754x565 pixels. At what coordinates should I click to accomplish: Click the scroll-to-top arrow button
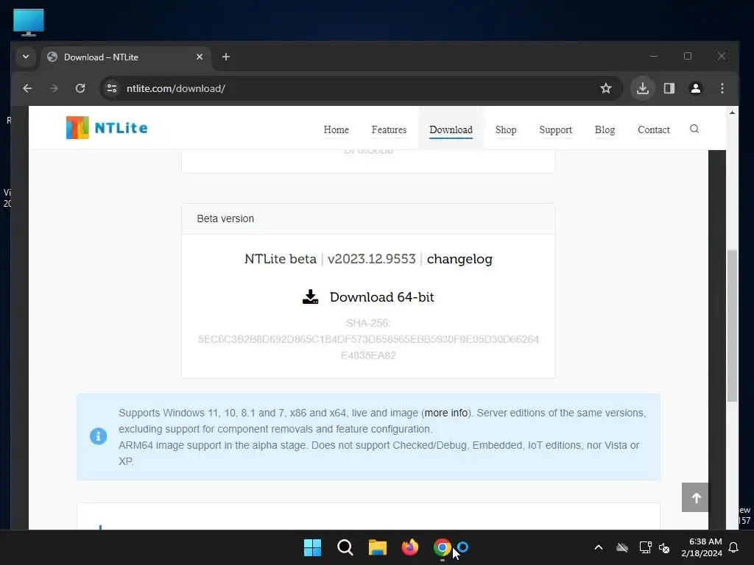click(x=695, y=497)
